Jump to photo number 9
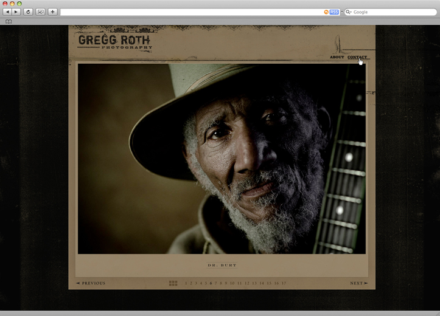The image size is (440, 316). click(x=226, y=283)
